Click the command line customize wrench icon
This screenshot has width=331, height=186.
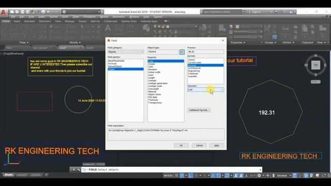pos(79,169)
